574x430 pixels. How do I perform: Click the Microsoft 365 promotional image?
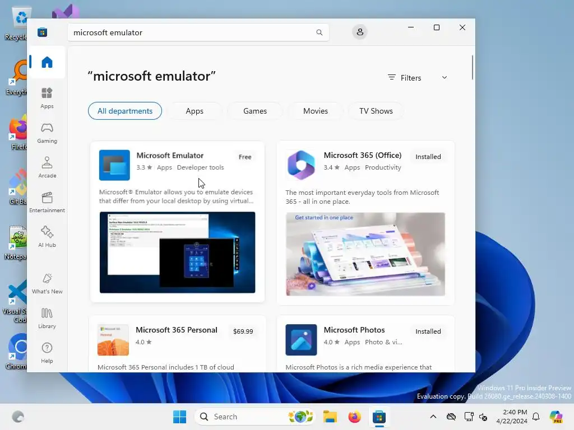pos(365,254)
